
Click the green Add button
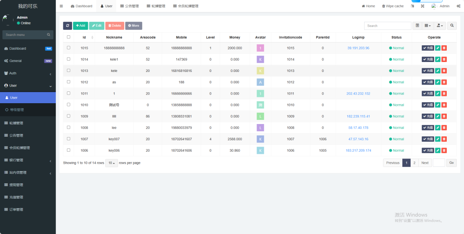pyautogui.click(x=80, y=26)
